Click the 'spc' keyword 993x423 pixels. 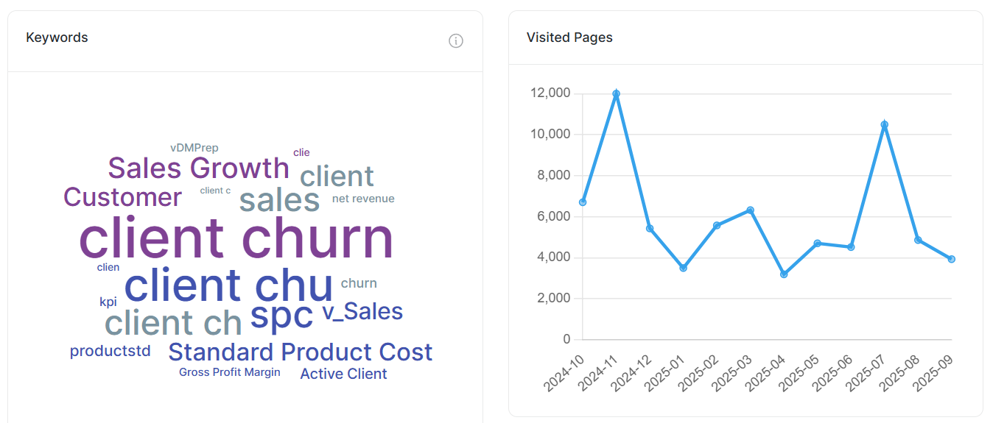pyautogui.click(x=281, y=315)
